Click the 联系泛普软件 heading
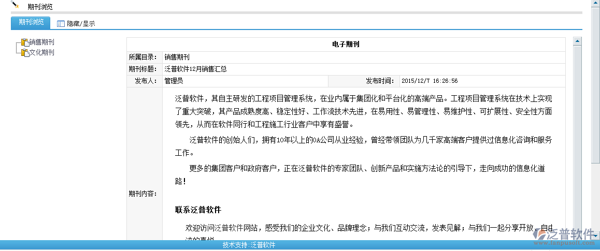The image size is (600, 251). click(x=198, y=210)
